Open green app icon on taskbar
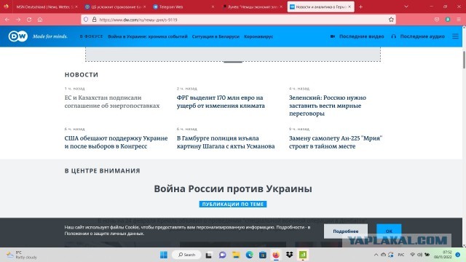The width and height of the screenshot is (466, 262). (x=303, y=255)
